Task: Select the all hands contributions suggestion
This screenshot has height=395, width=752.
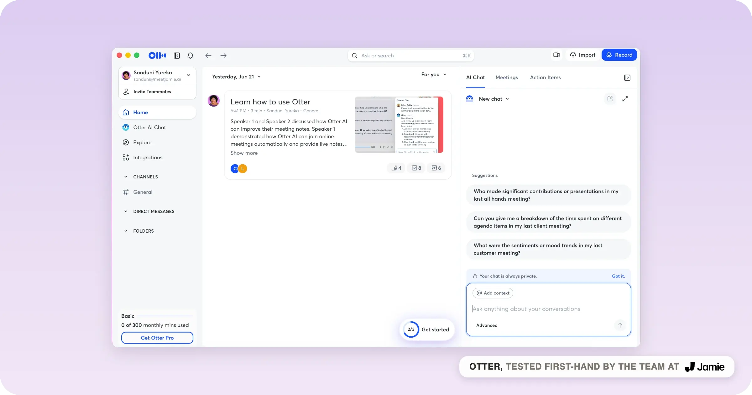Action: tap(548, 195)
